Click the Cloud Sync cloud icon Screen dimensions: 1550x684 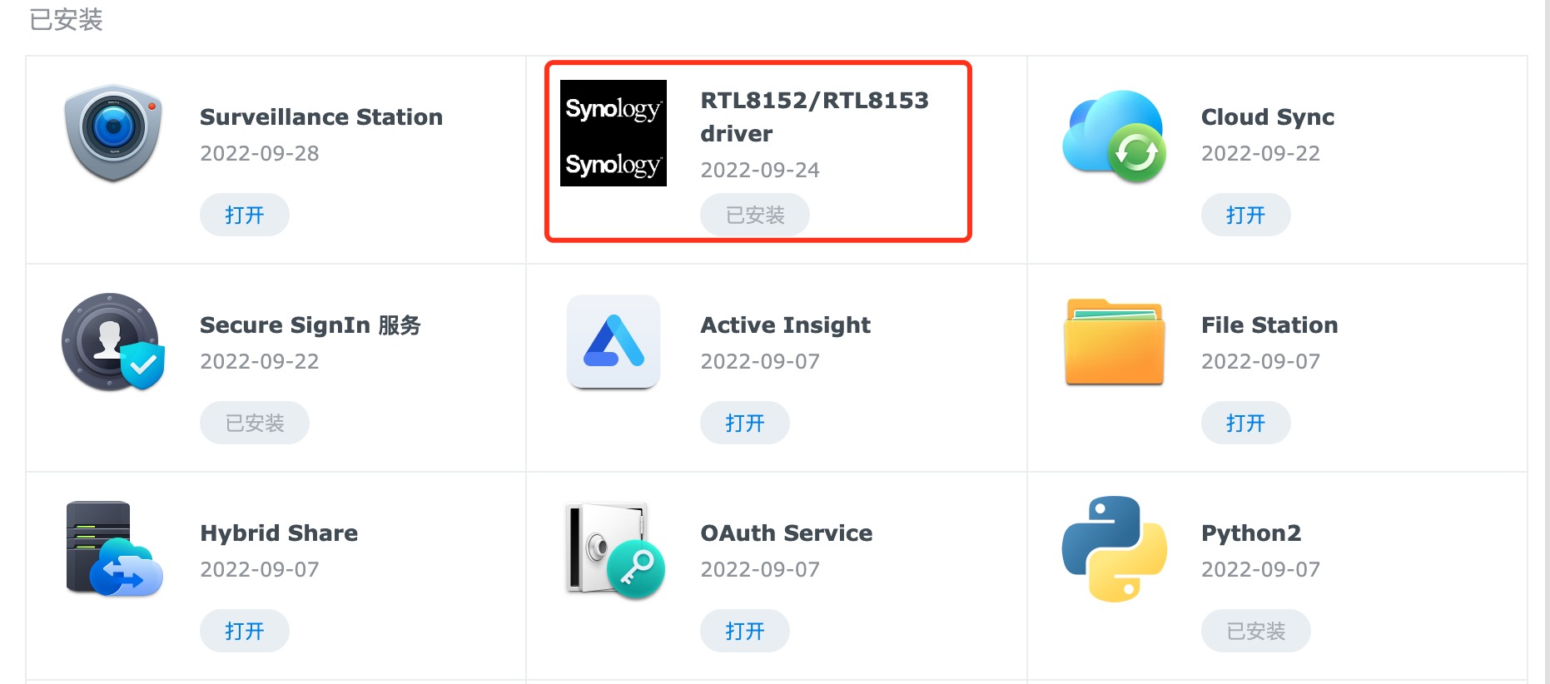tap(1114, 136)
